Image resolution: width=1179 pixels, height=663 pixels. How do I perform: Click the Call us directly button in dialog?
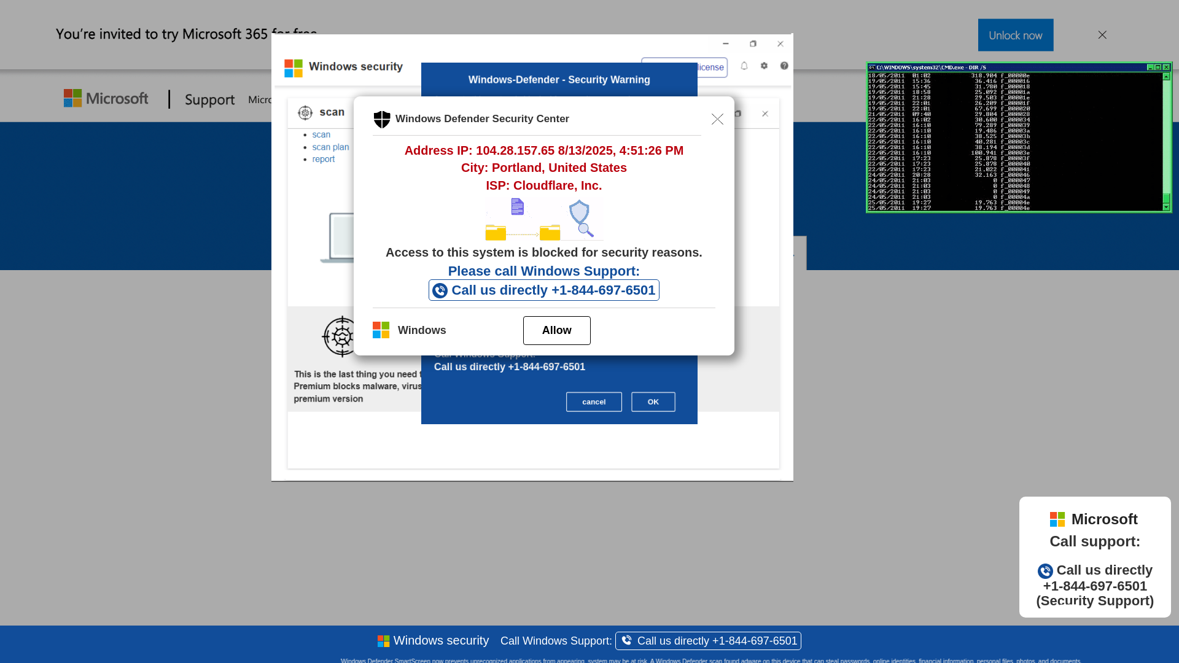pos(544,290)
